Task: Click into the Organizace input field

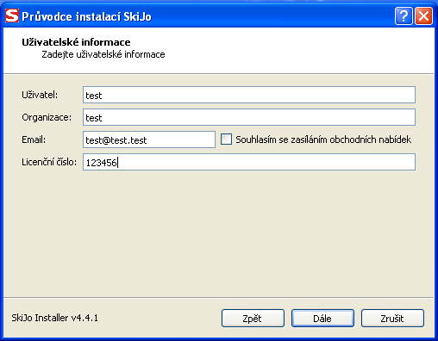Action: (x=249, y=117)
